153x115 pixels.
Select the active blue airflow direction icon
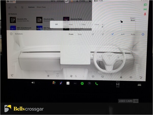(112, 34)
